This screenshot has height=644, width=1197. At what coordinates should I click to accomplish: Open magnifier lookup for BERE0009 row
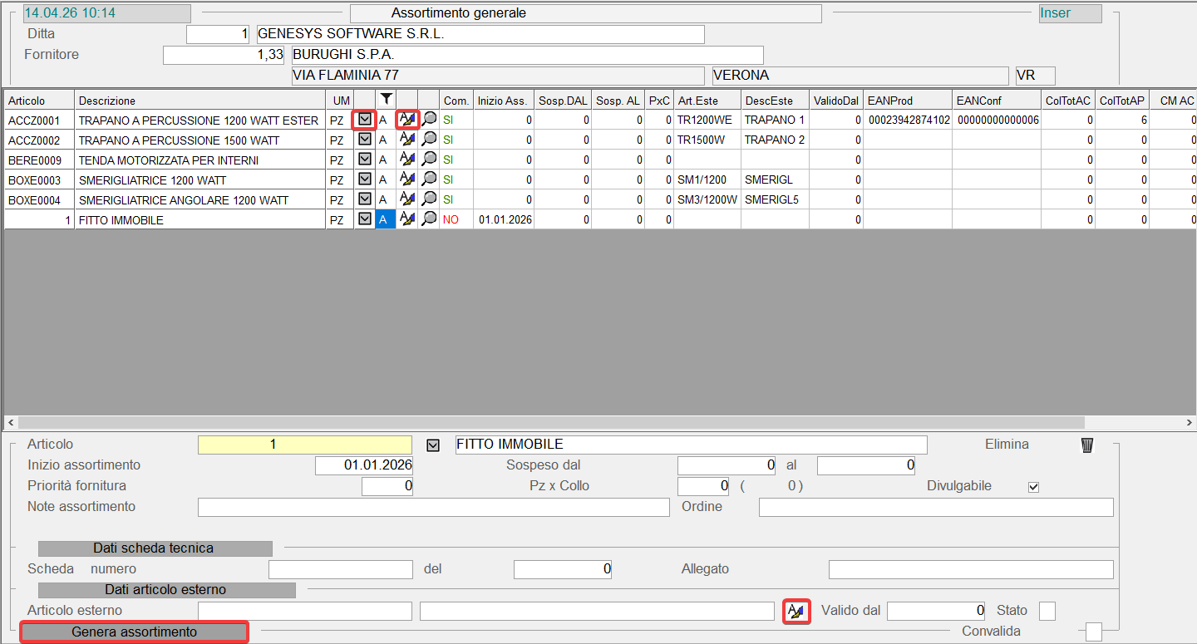[429, 160]
